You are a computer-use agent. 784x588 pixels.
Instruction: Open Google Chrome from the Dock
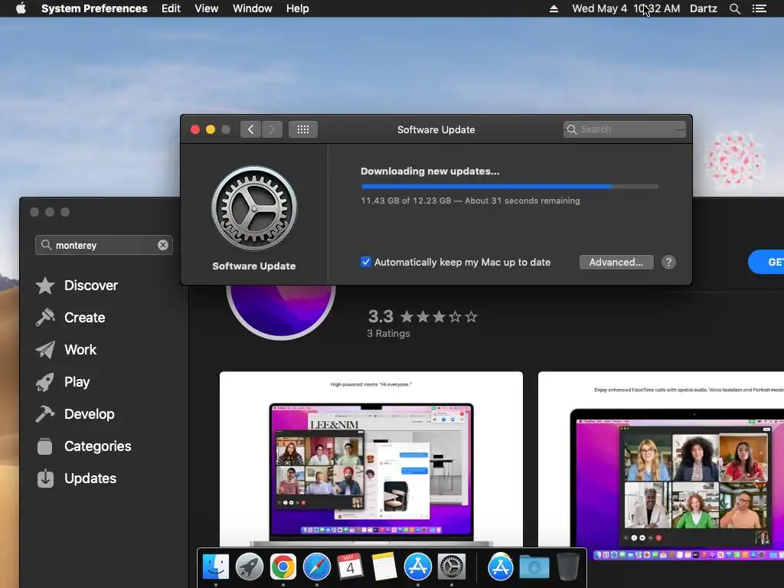pos(283,567)
